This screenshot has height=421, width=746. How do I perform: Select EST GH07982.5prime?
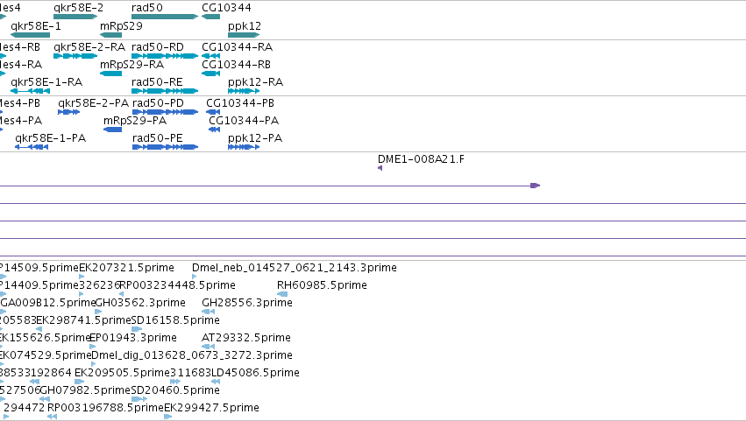coord(45,399)
